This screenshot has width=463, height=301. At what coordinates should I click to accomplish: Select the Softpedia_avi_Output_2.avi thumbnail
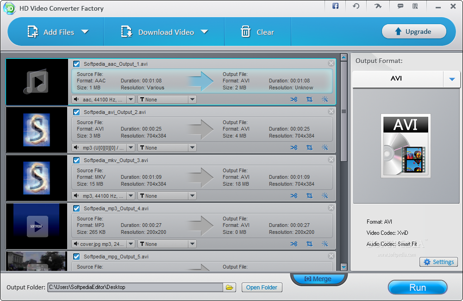pos(37,130)
